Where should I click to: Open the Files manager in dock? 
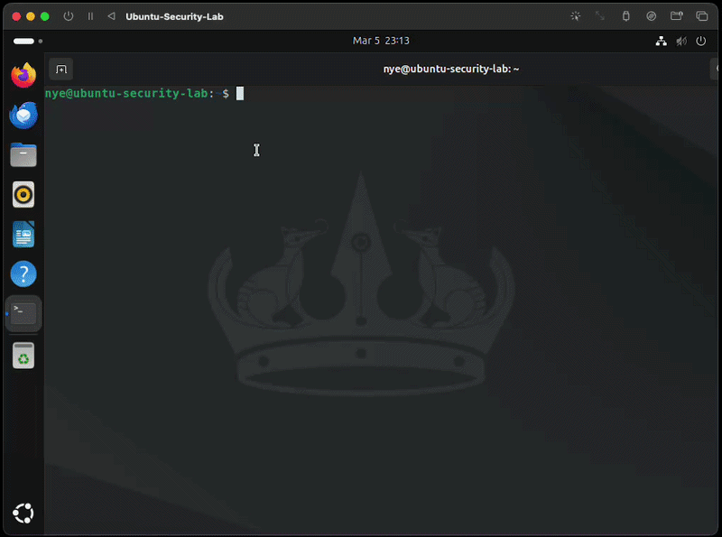23,155
